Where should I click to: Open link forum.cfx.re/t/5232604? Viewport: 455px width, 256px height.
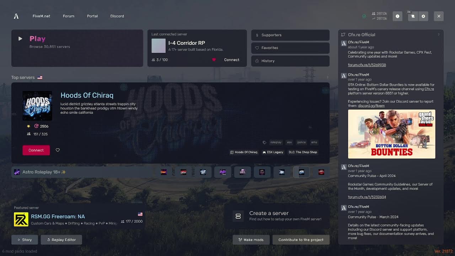click(367, 197)
